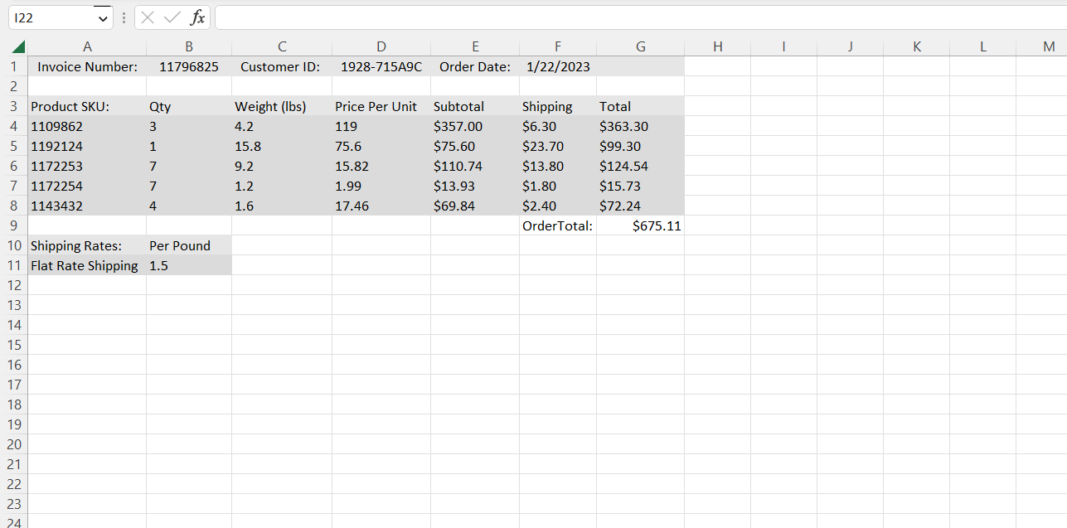Click the Select All corner triangle
The image size is (1067, 528).
click(18, 47)
